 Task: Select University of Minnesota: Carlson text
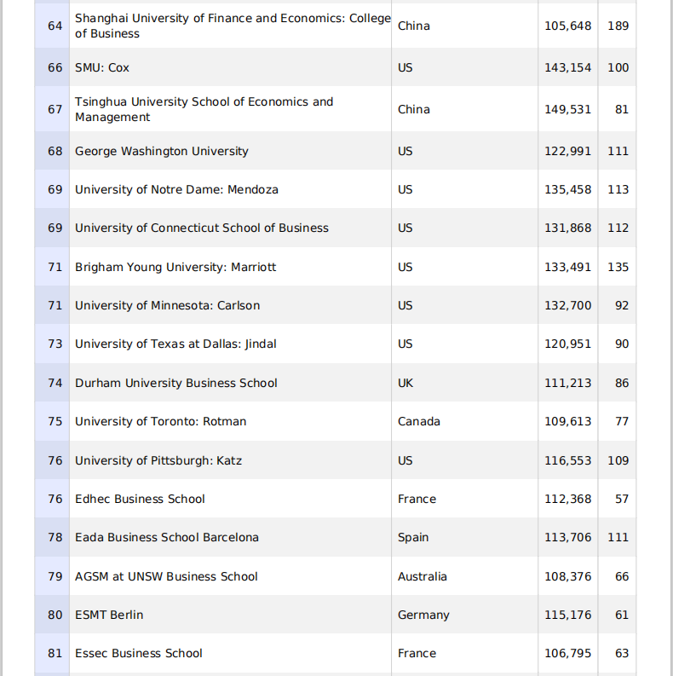point(168,305)
